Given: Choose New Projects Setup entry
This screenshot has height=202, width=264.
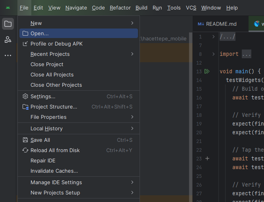Looking at the screenshot, I should click(x=78, y=192).
